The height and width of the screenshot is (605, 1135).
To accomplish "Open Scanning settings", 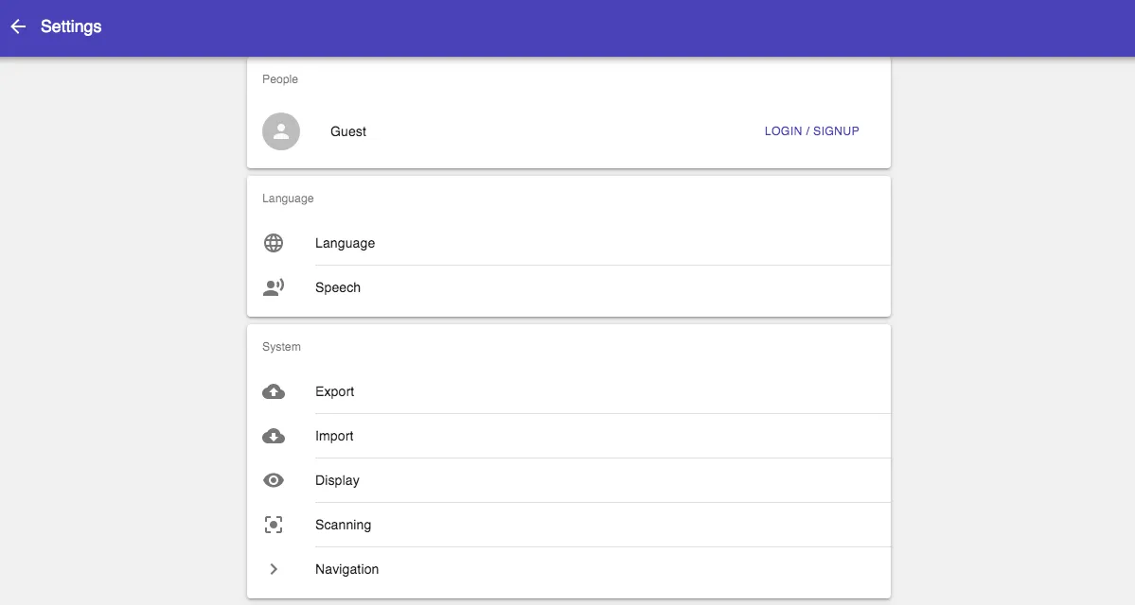I will point(343,525).
